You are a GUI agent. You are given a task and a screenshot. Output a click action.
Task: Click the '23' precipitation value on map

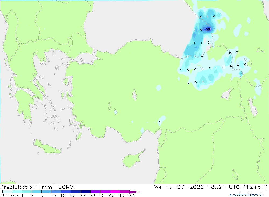point(208,30)
